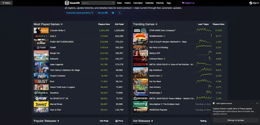Viewport: 260px width, 125px height.
Task: Click the METAL GEAR SOLID 4 thumbnail
Action: (140, 64)
